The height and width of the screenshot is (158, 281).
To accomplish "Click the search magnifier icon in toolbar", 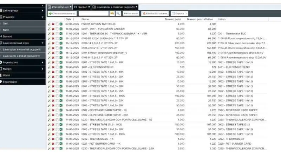I will coord(118,13).
